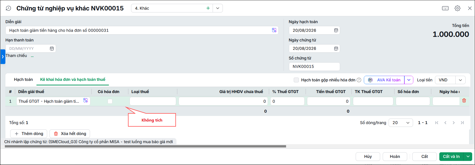Go to the last page icon
This screenshot has height=165, width=475.
pyautogui.click(x=462, y=123)
